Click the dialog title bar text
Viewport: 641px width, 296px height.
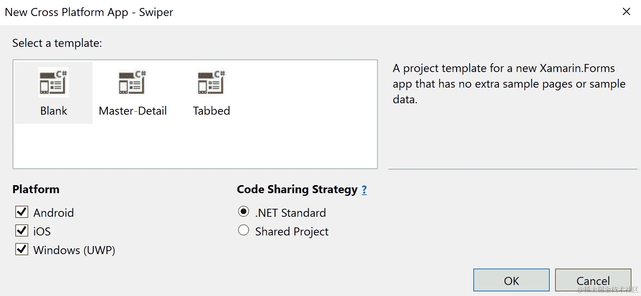click(89, 12)
